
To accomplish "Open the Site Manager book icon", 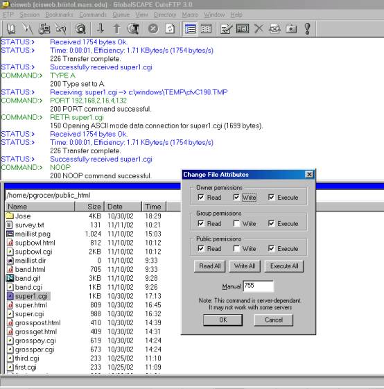I will click(x=11, y=29).
